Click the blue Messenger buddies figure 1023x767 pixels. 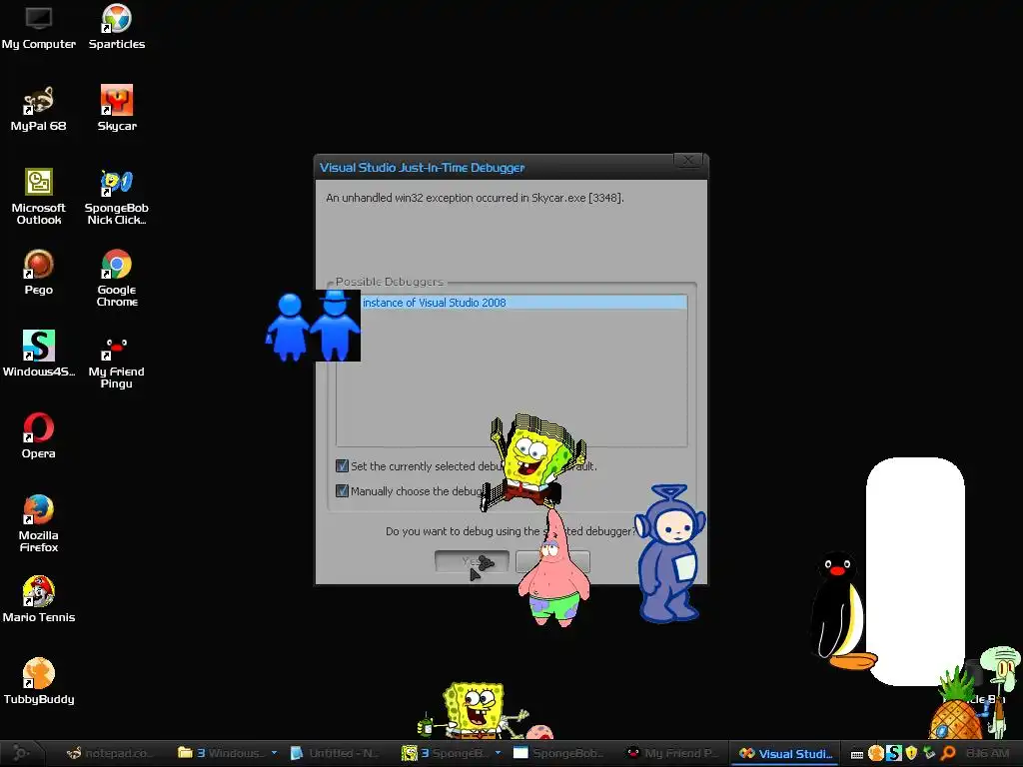pos(313,326)
